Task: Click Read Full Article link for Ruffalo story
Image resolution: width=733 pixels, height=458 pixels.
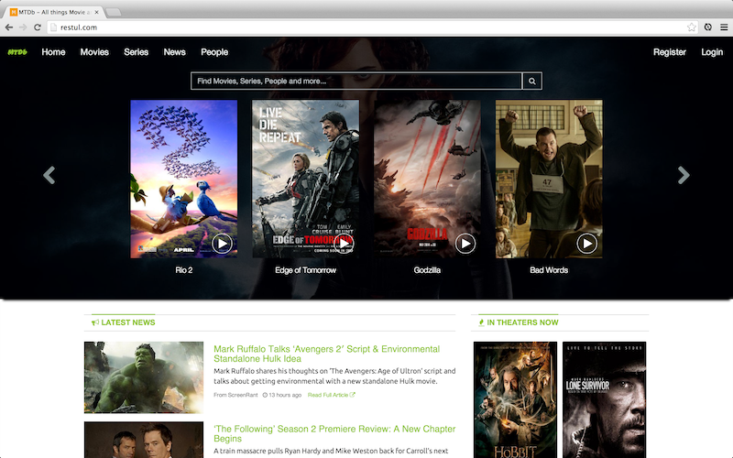Action: [x=332, y=395]
